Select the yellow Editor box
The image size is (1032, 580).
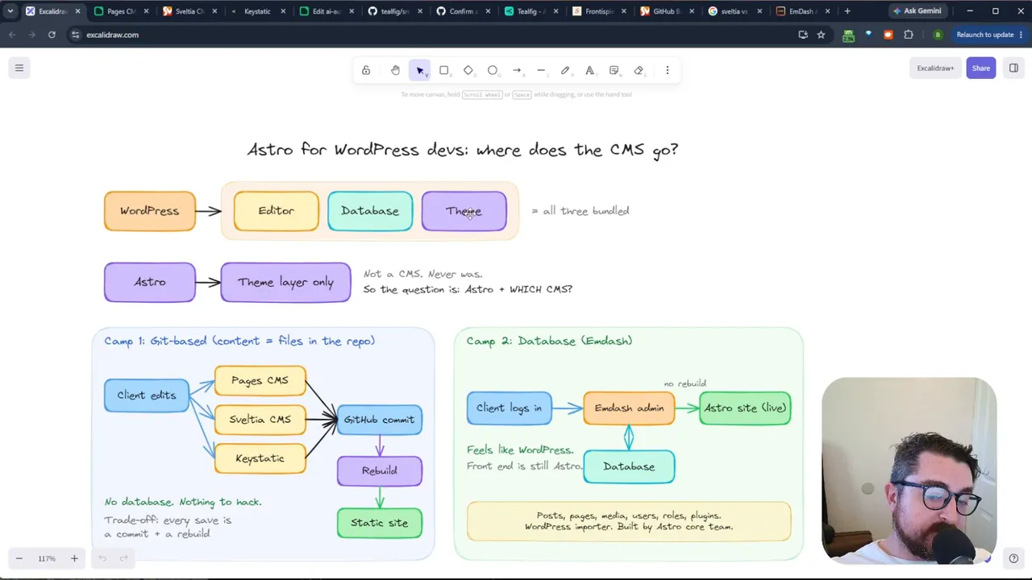pos(277,211)
